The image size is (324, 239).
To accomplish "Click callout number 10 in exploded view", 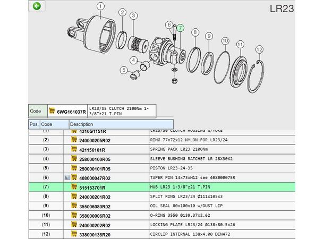I will coord(225,40).
